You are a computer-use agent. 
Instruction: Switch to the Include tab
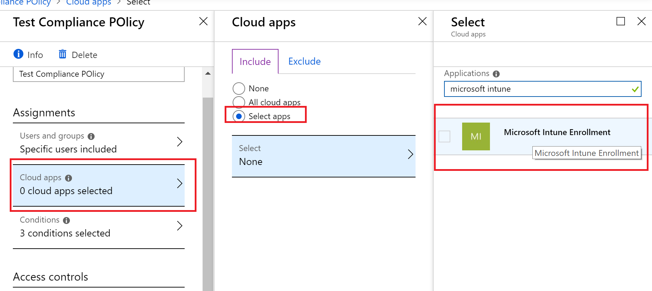click(x=255, y=61)
